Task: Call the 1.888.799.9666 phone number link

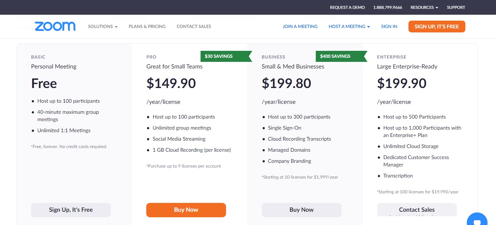Action: (x=387, y=7)
